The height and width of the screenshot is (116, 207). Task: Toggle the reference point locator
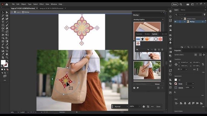[176, 64]
